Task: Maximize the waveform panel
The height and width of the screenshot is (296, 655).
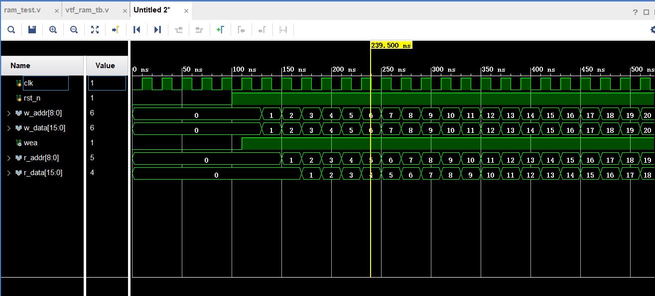Action: pyautogui.click(x=646, y=12)
